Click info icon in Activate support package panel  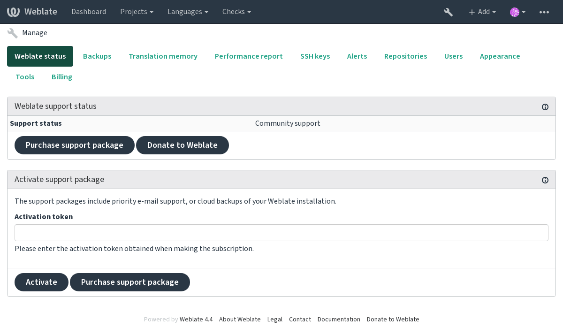pyautogui.click(x=545, y=180)
